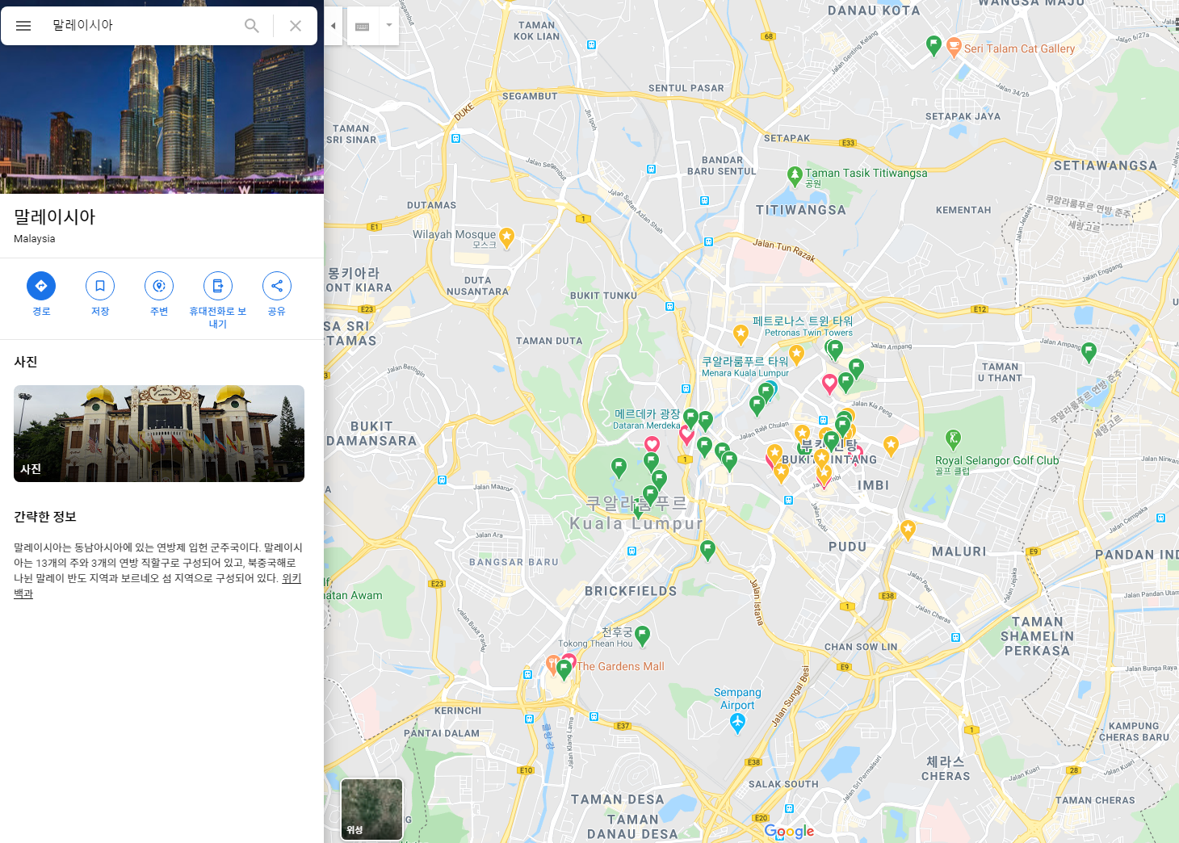Screen dimensions: 1179x843
Task: Click the Seri Talam Cat Gallery marker
Action: tap(954, 47)
